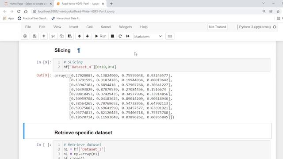Save the notebook with the floppy icon

(x=34, y=36)
